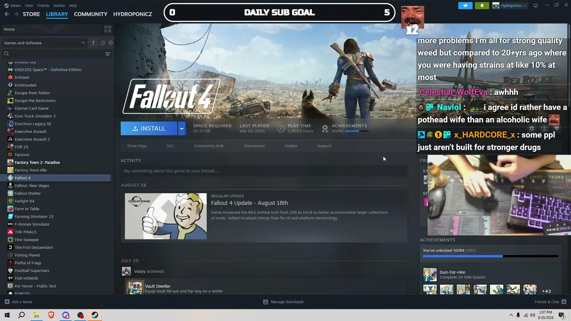Viewport: 571px width, 321px height.
Task: Expand install options dropdown arrow
Action: click(x=182, y=128)
